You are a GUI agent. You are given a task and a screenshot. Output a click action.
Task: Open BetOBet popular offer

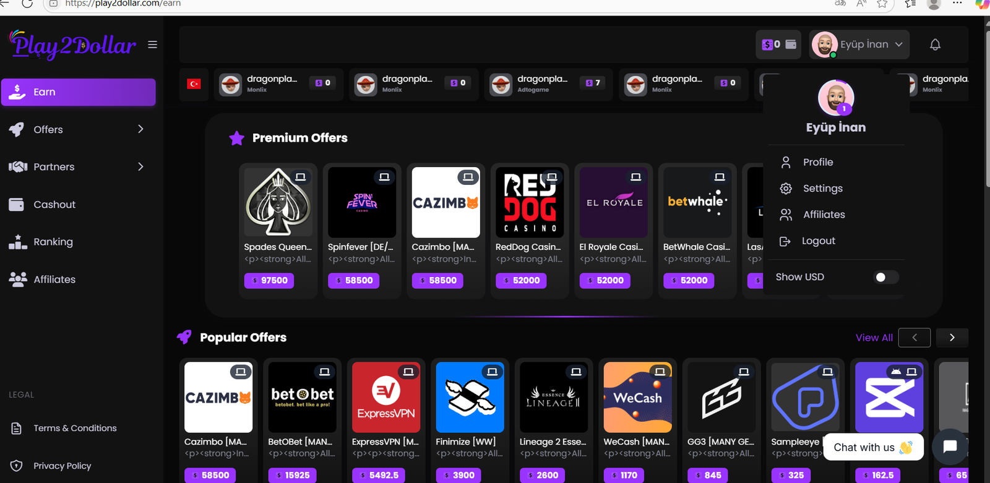pyautogui.click(x=302, y=421)
